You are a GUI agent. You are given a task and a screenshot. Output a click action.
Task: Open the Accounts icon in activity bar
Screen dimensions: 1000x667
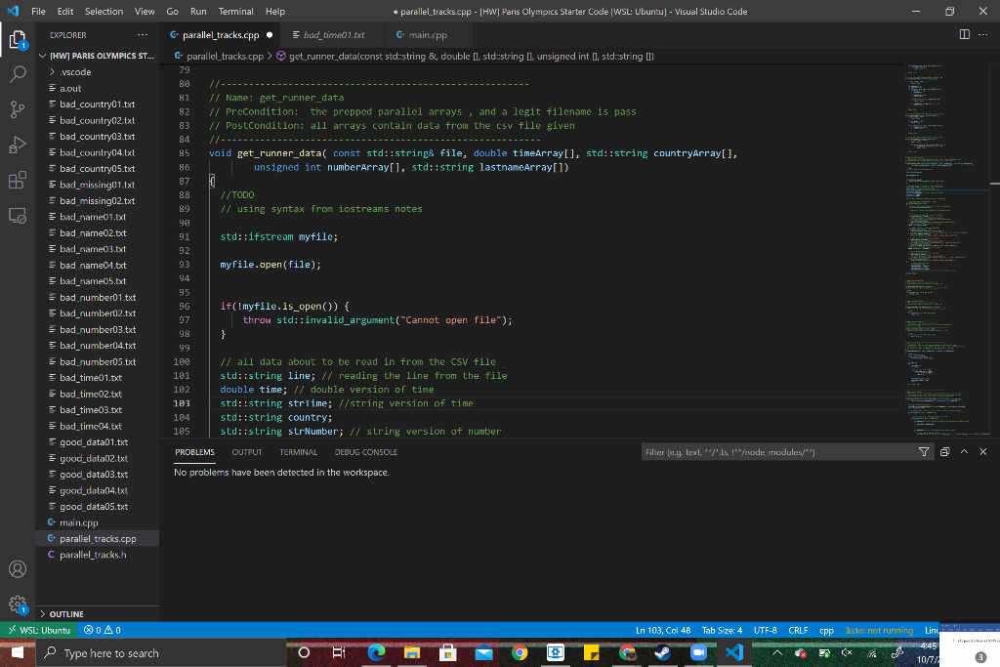[x=18, y=568]
